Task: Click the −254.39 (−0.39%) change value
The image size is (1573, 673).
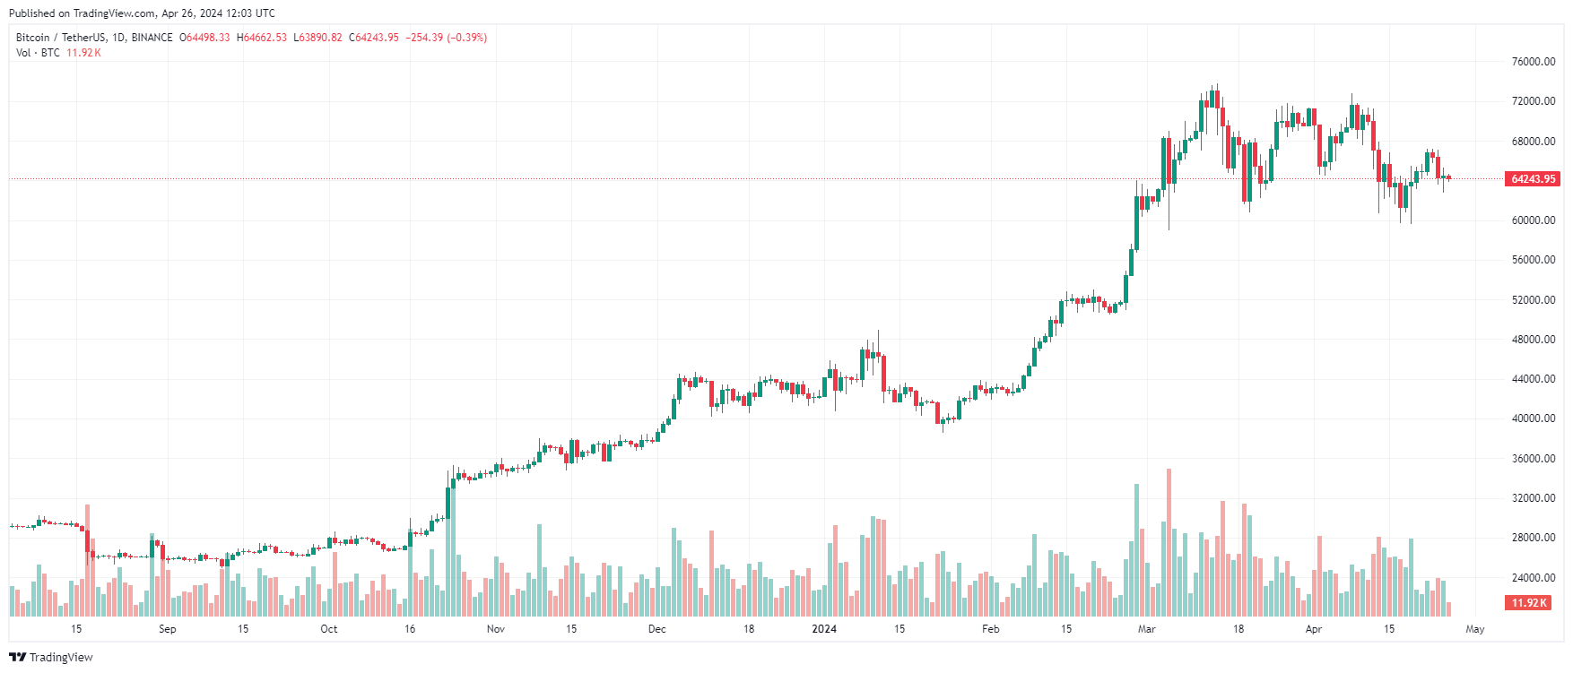Action: [x=446, y=38]
